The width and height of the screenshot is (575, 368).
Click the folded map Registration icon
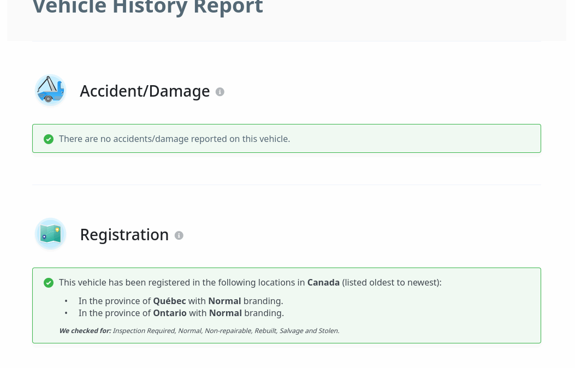pyautogui.click(x=51, y=234)
